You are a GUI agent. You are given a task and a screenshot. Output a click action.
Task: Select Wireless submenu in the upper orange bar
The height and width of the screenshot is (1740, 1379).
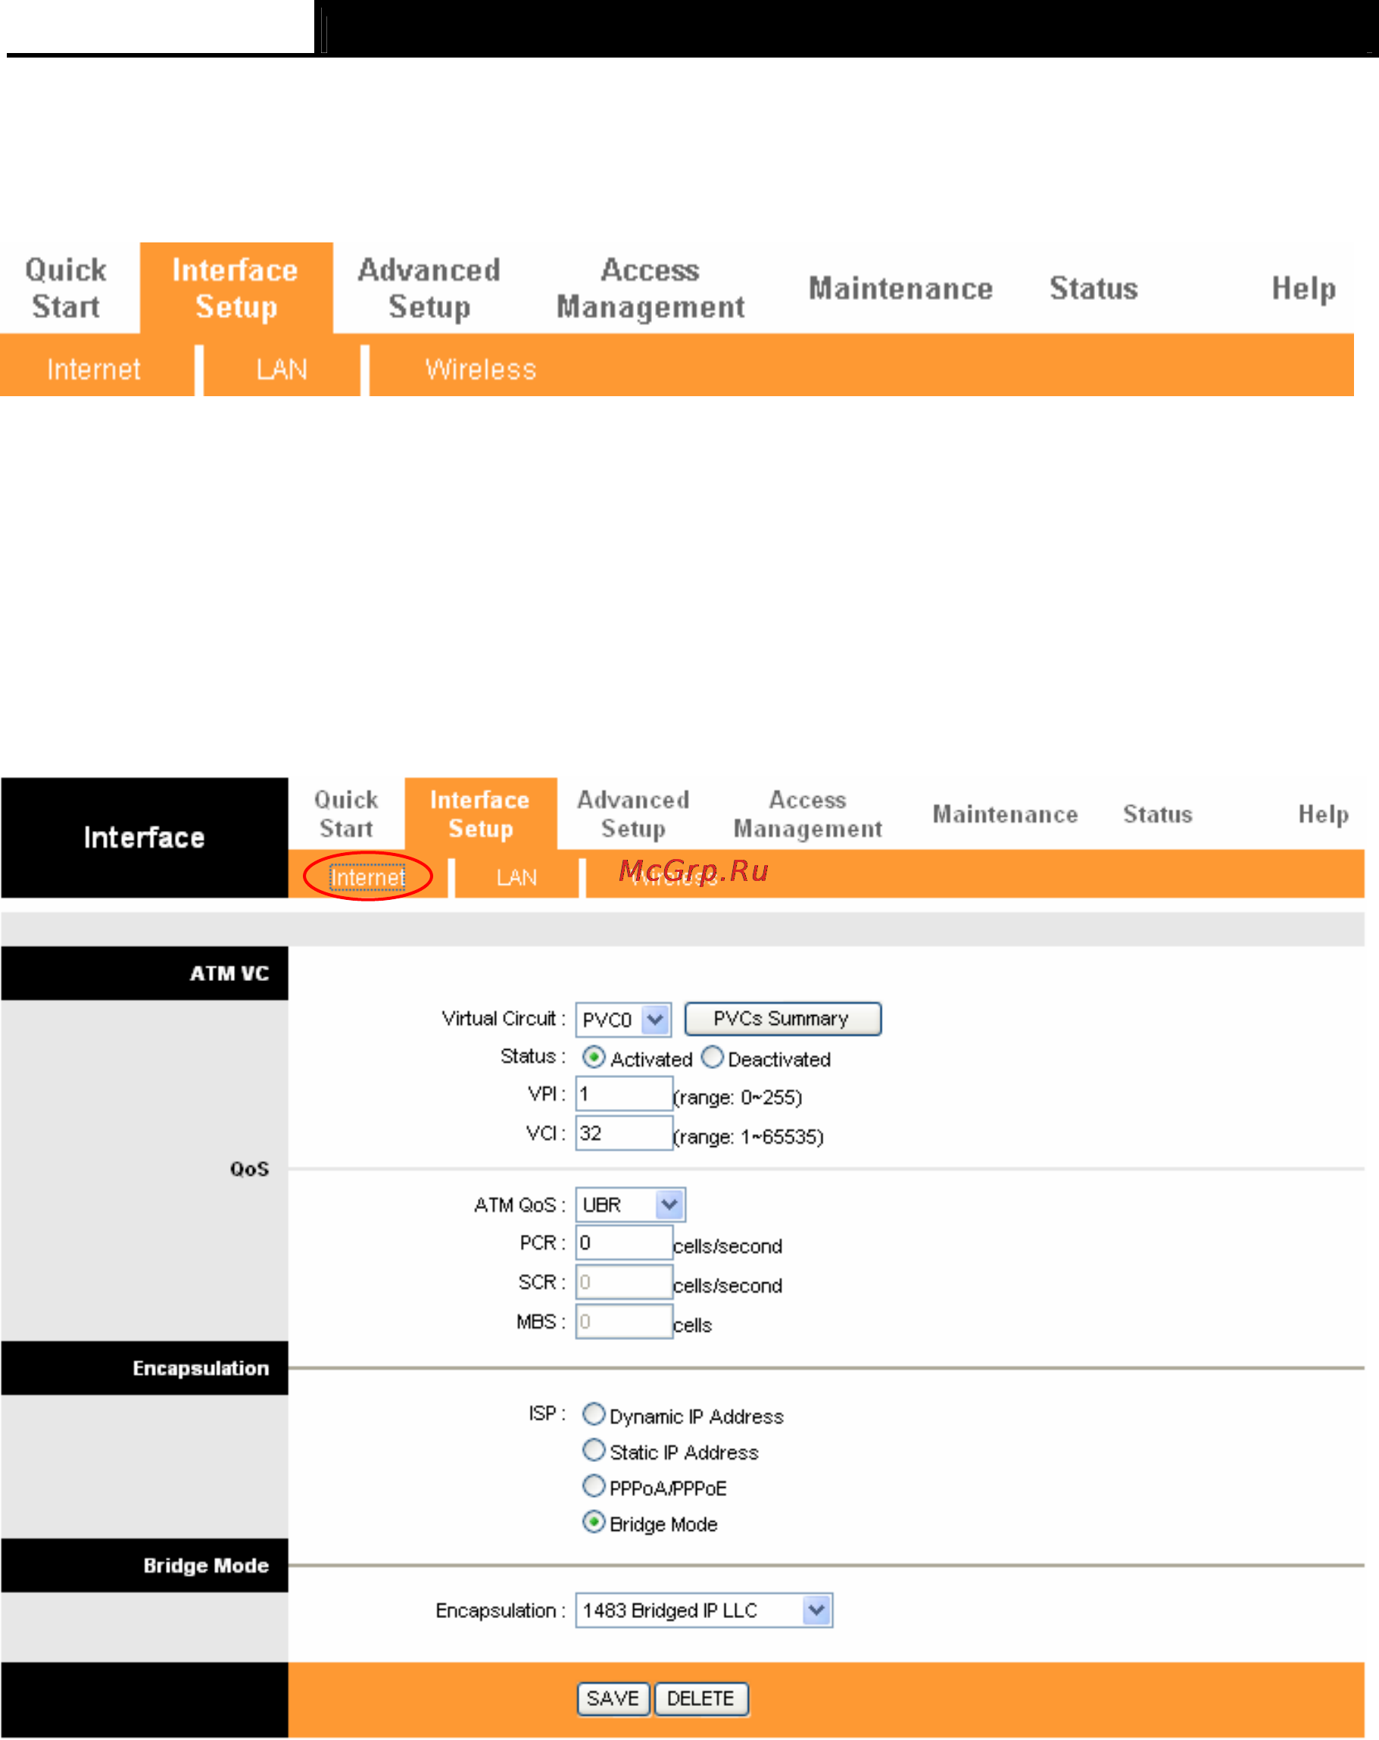(x=481, y=369)
